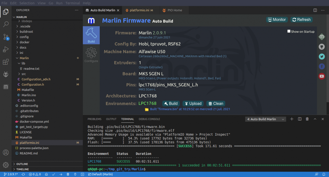Click Build button for LPC1768 environment
The image size is (329, 177).
pyautogui.click(x=171, y=103)
